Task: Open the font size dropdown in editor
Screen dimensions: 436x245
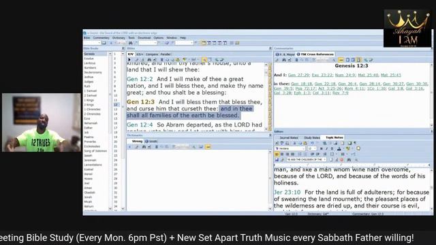Action: [312, 148]
